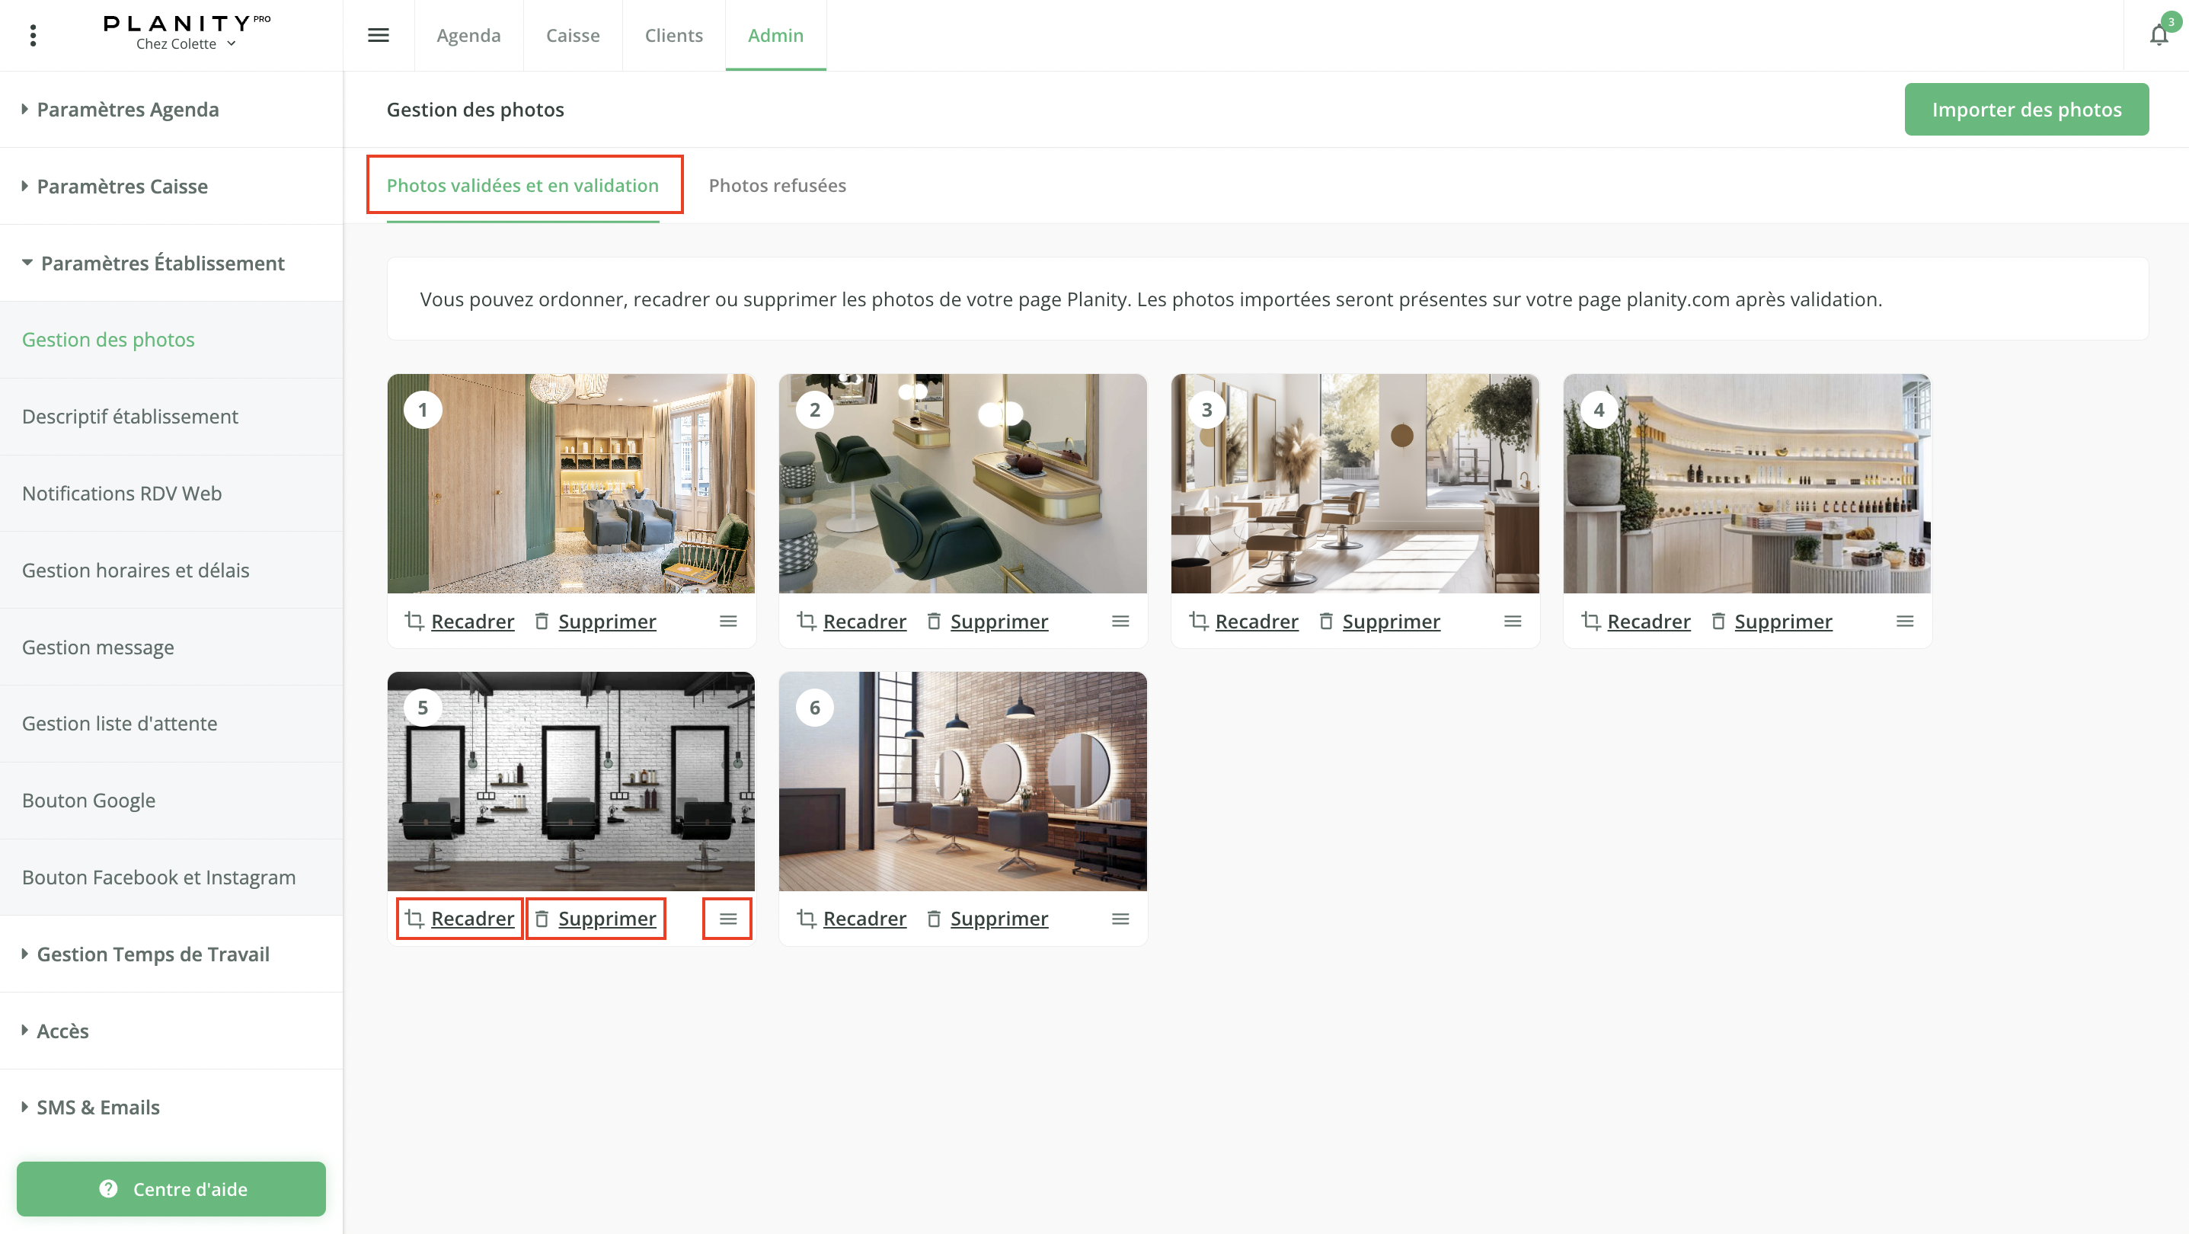The width and height of the screenshot is (2189, 1234).
Task: Expand the SMS & Emails section
Action: click(x=97, y=1108)
